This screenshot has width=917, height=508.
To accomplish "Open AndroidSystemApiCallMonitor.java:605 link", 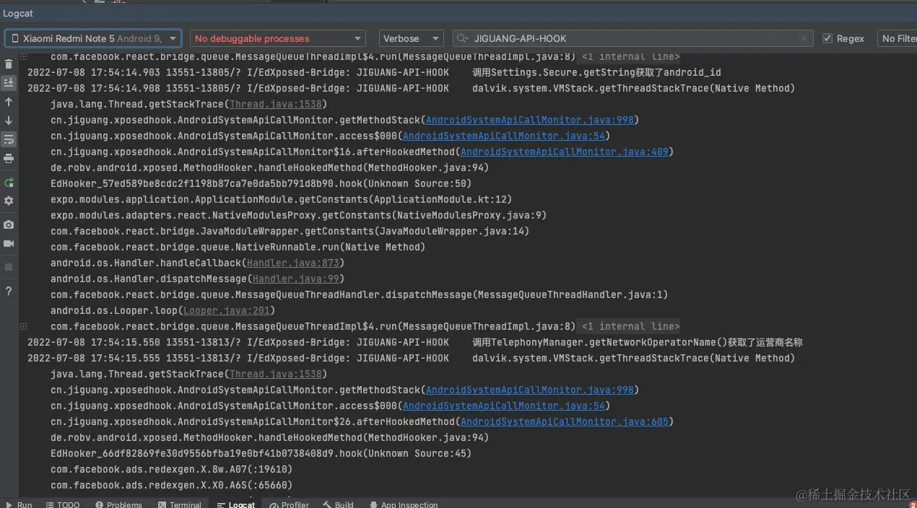I will click(x=565, y=421).
